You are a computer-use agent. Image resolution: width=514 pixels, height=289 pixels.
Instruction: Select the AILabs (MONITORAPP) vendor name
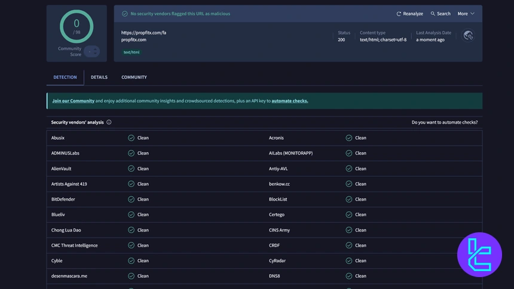290,153
